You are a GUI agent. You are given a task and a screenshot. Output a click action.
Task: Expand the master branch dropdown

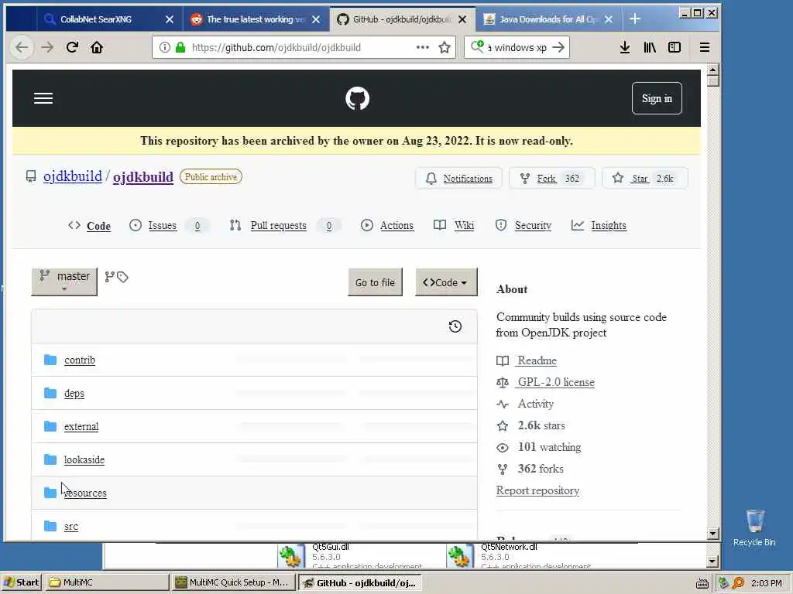coord(64,282)
